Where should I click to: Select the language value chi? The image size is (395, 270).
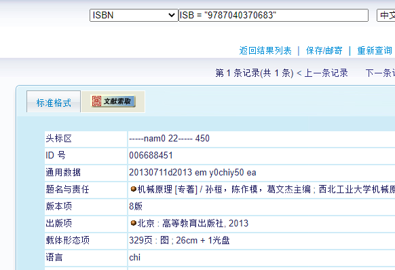(x=135, y=257)
